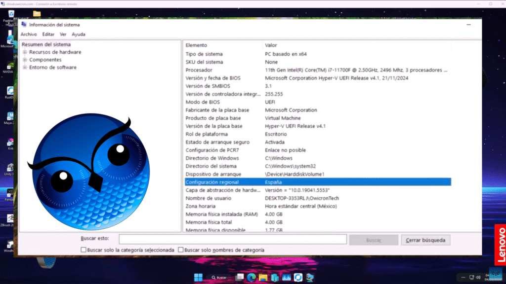Image resolution: width=506 pixels, height=284 pixels.
Task: Launch Microsoft Edge from the taskbar
Action: click(252, 277)
